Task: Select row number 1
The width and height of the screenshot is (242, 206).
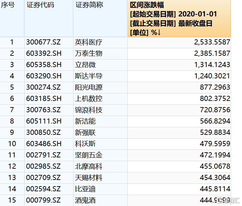Action: pyautogui.click(x=12, y=42)
